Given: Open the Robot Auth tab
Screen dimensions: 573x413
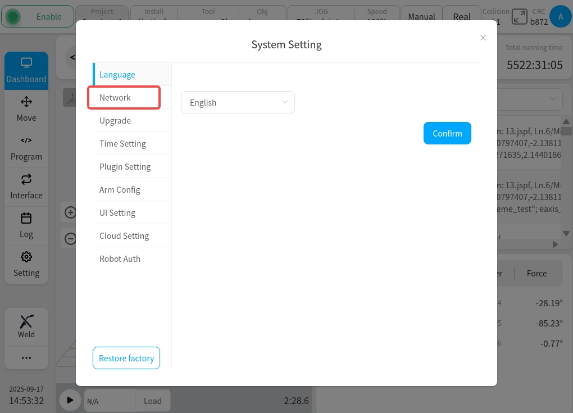Looking at the screenshot, I should tap(120, 258).
